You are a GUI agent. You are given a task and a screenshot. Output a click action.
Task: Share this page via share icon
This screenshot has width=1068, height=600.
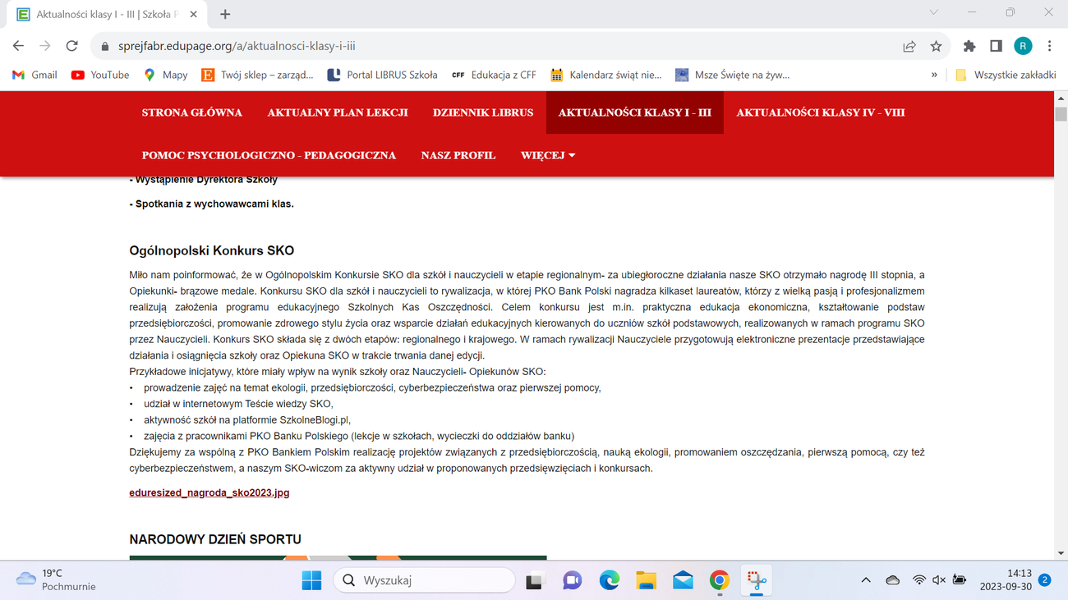point(909,47)
